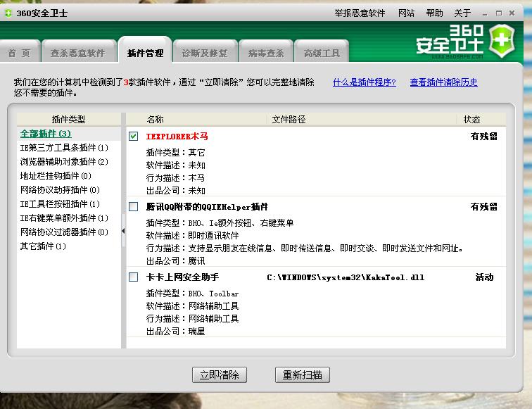Click the 腾讯QQ附带的QQIEHelper插件 name
The width and height of the screenshot is (532, 409).
(x=207, y=207)
